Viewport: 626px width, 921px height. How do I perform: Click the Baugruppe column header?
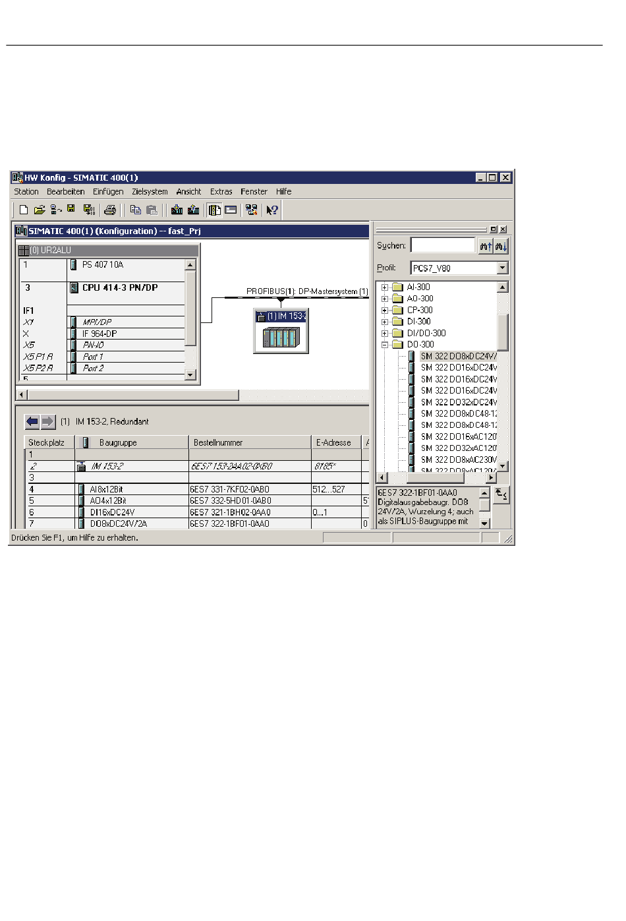[132, 443]
